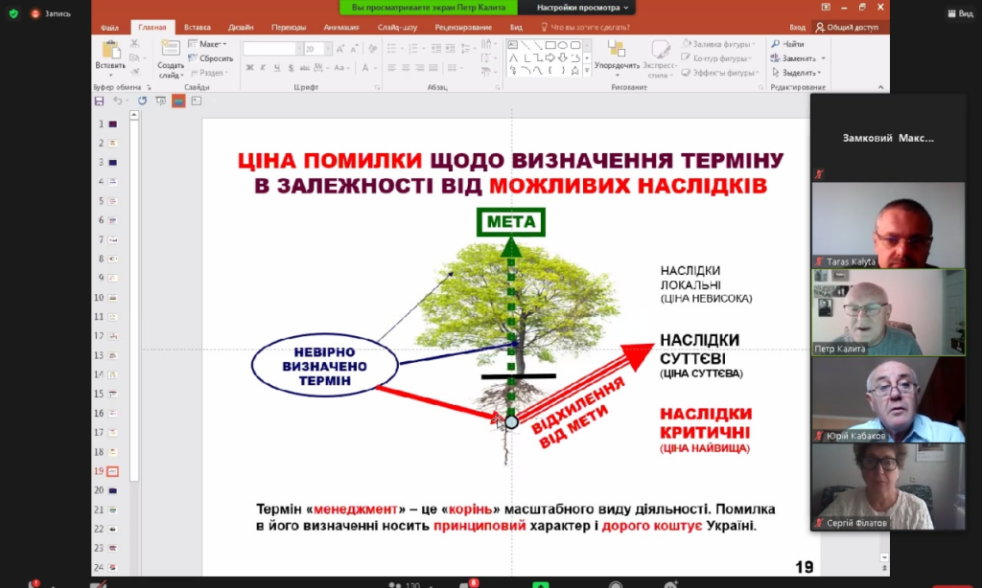Click the clear formatting eraser icon
This screenshot has height=588, width=982.
(x=373, y=49)
